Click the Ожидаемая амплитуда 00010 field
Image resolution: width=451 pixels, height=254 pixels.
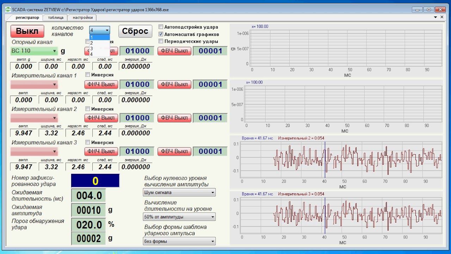click(89, 210)
